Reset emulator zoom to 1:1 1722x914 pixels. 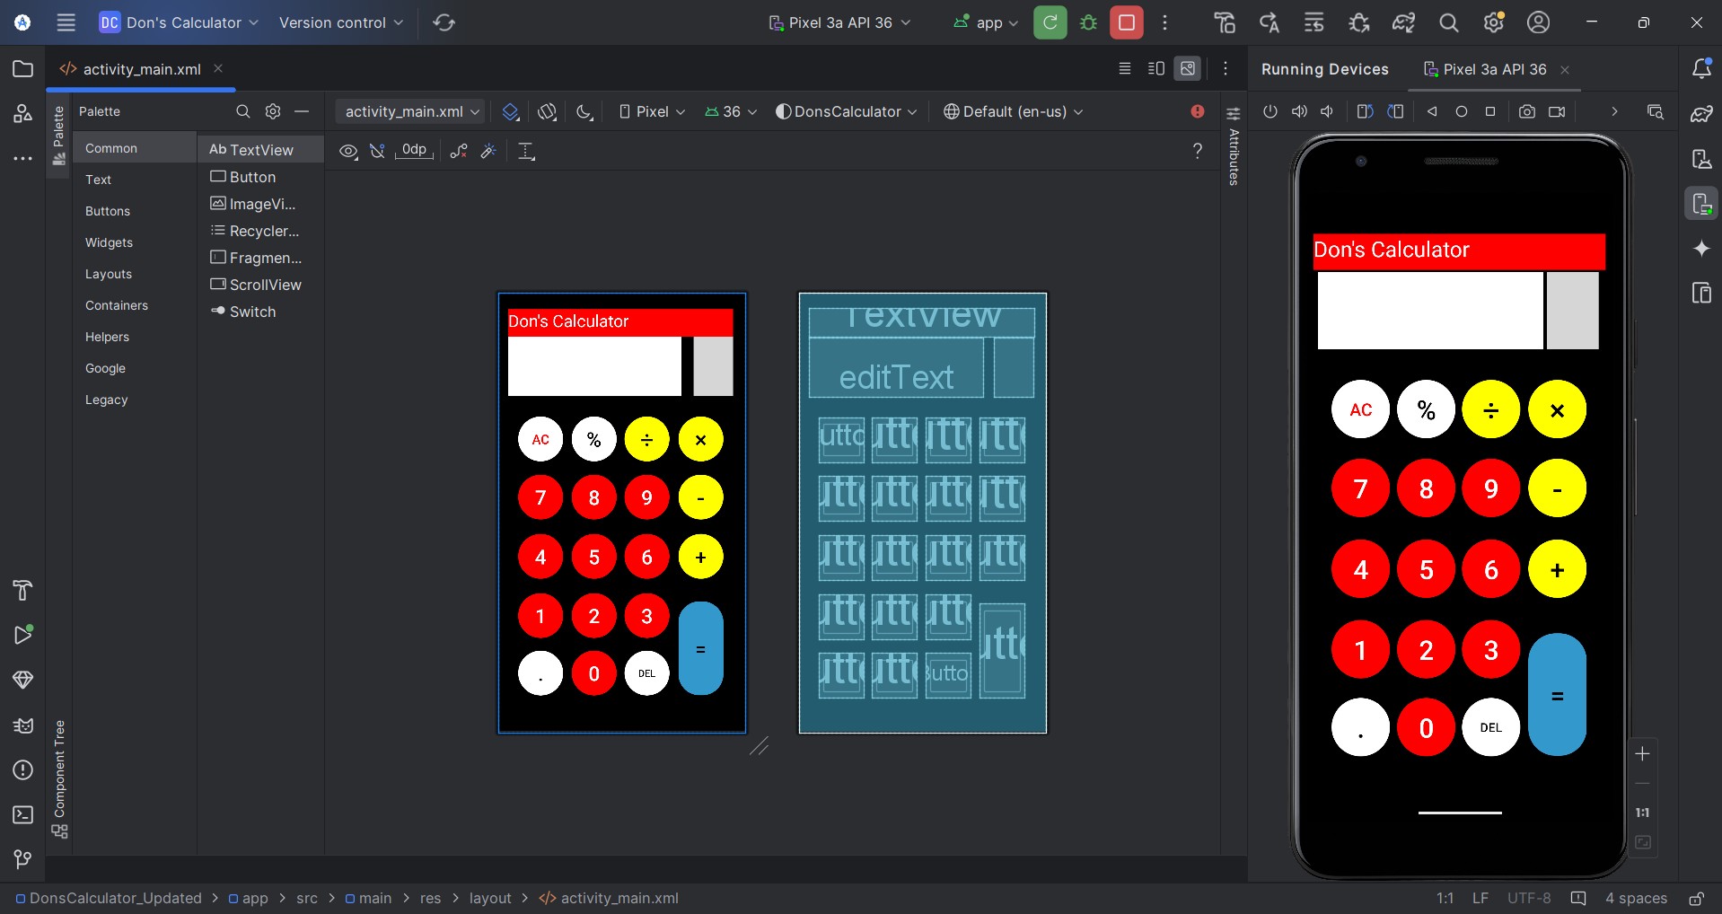tap(1642, 812)
